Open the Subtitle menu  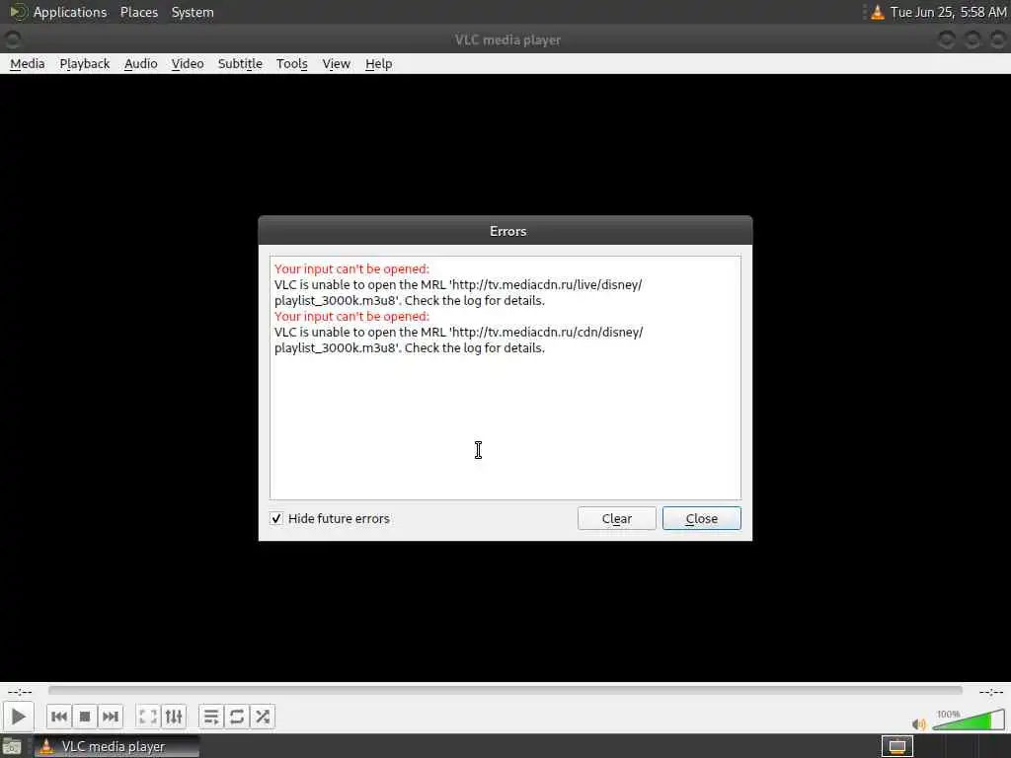(240, 64)
